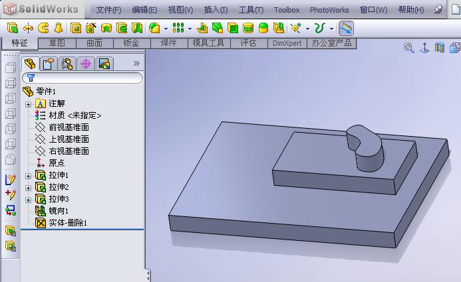Toggle the Instant3D button
Image resolution: width=461 pixels, height=282 pixels.
pos(346,28)
